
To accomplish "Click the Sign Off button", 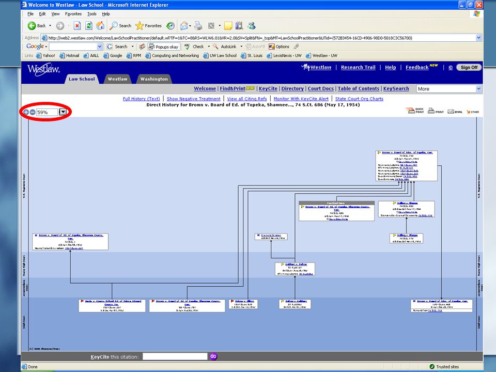I will pyautogui.click(x=469, y=67).
